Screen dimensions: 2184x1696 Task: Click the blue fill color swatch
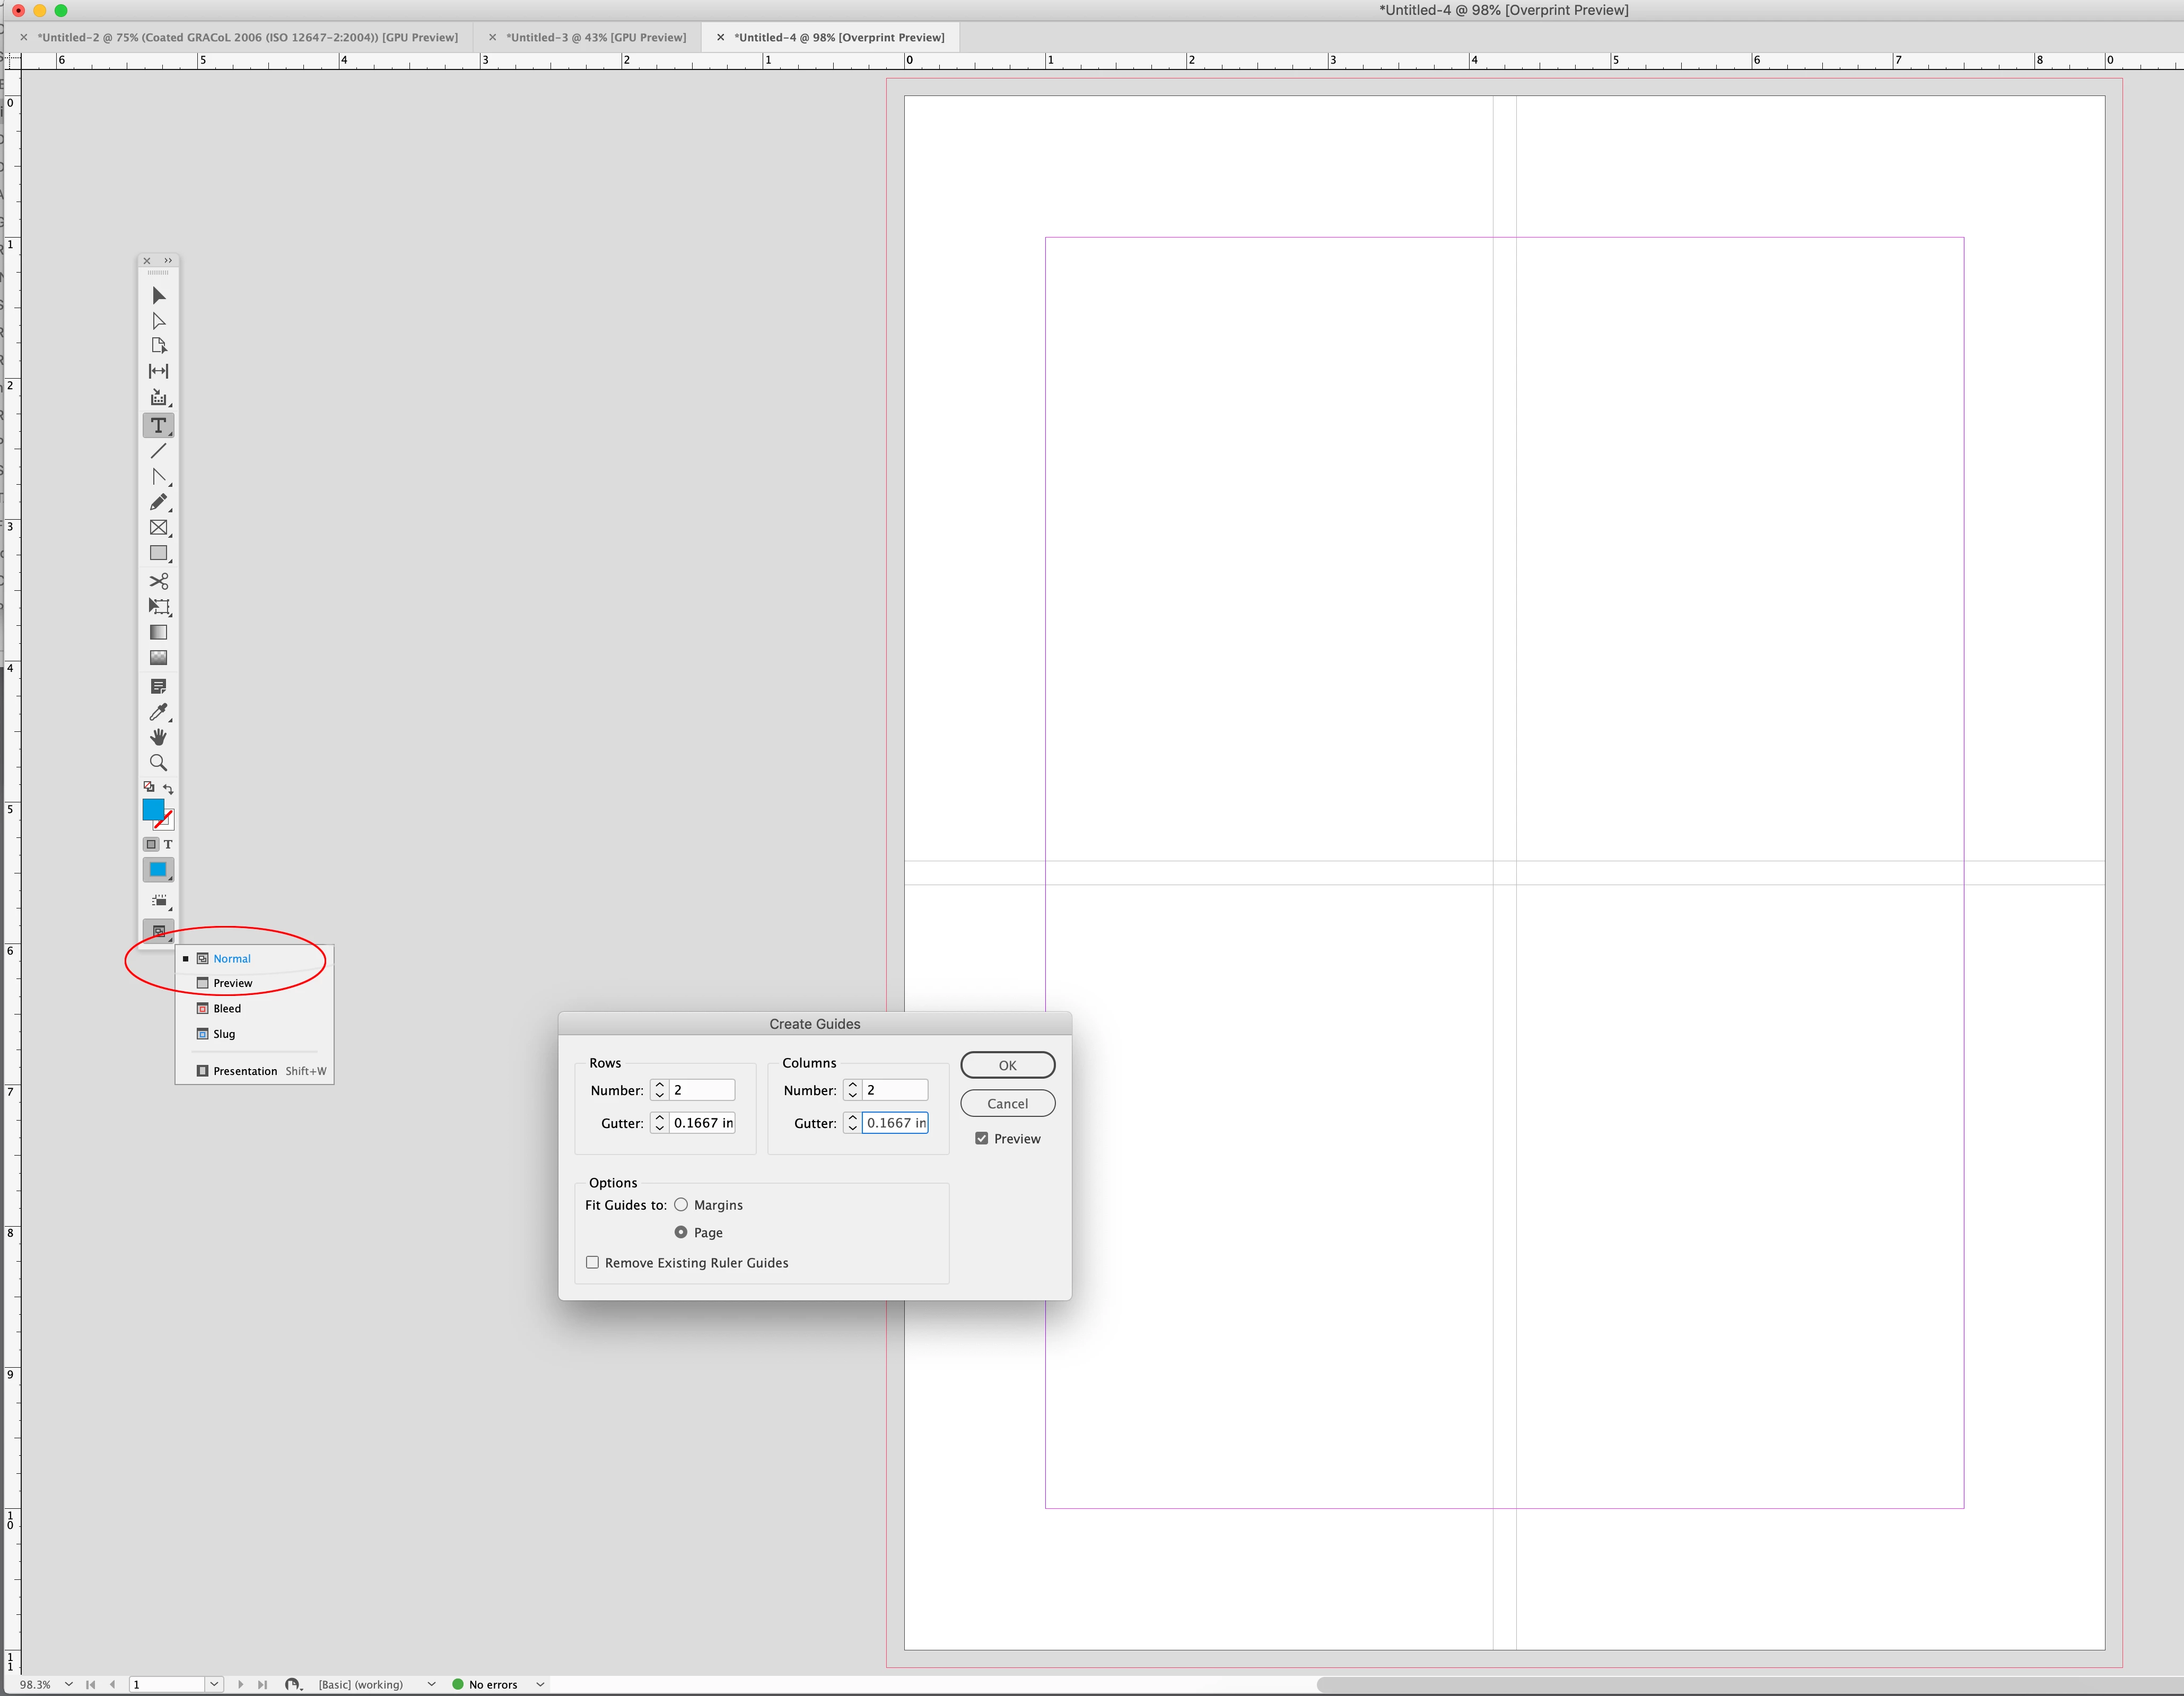tap(152, 809)
